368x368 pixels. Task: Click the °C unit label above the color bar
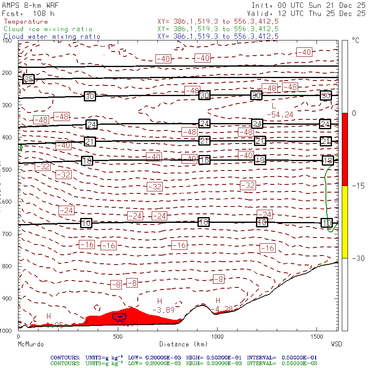356,41
